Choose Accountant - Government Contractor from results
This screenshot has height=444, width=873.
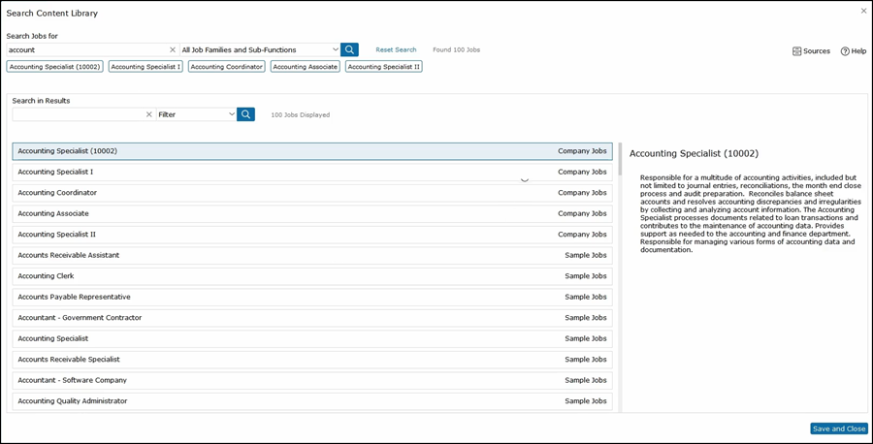coord(311,318)
